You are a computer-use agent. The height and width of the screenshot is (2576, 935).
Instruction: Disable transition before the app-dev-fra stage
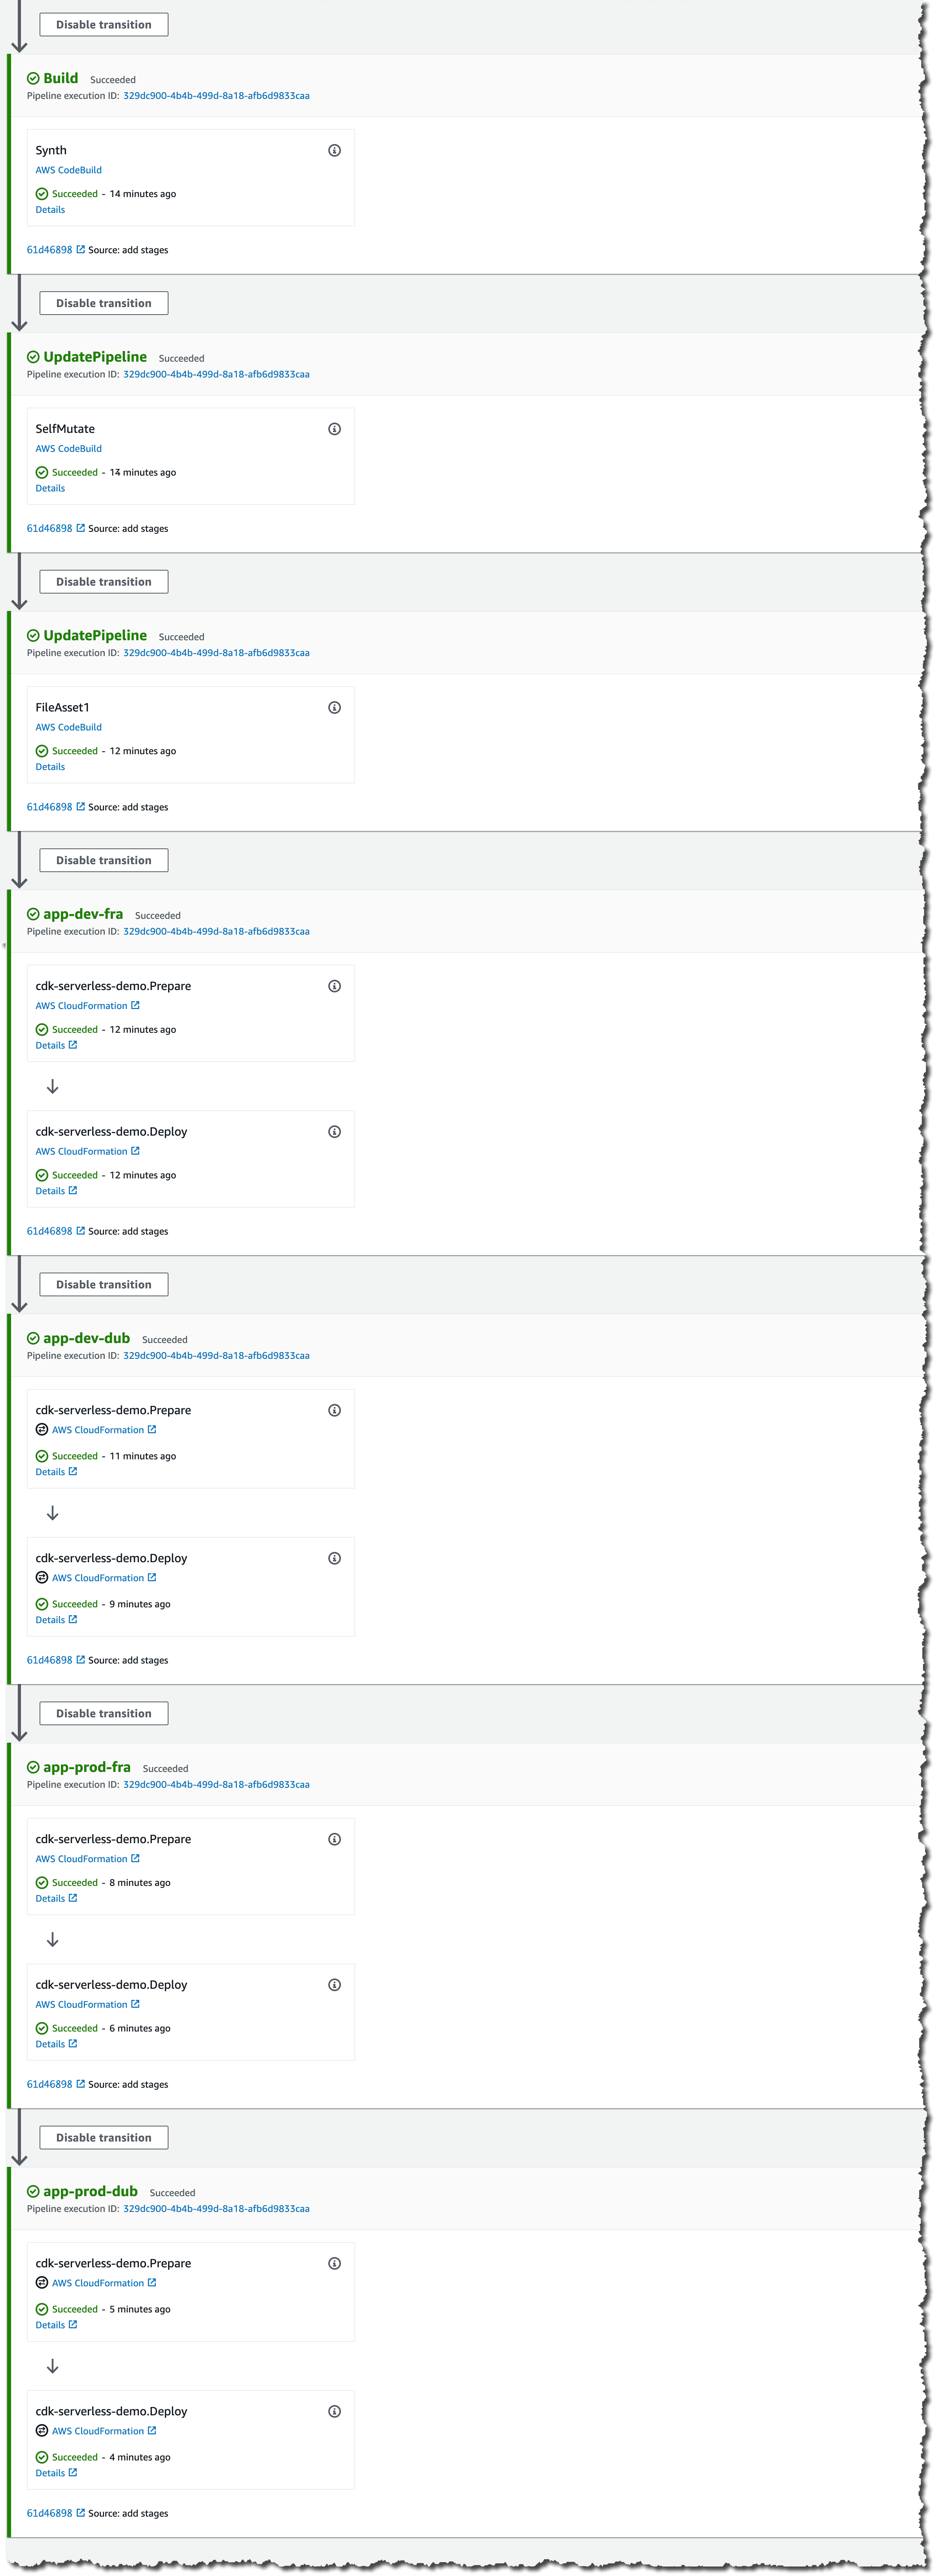coord(104,860)
